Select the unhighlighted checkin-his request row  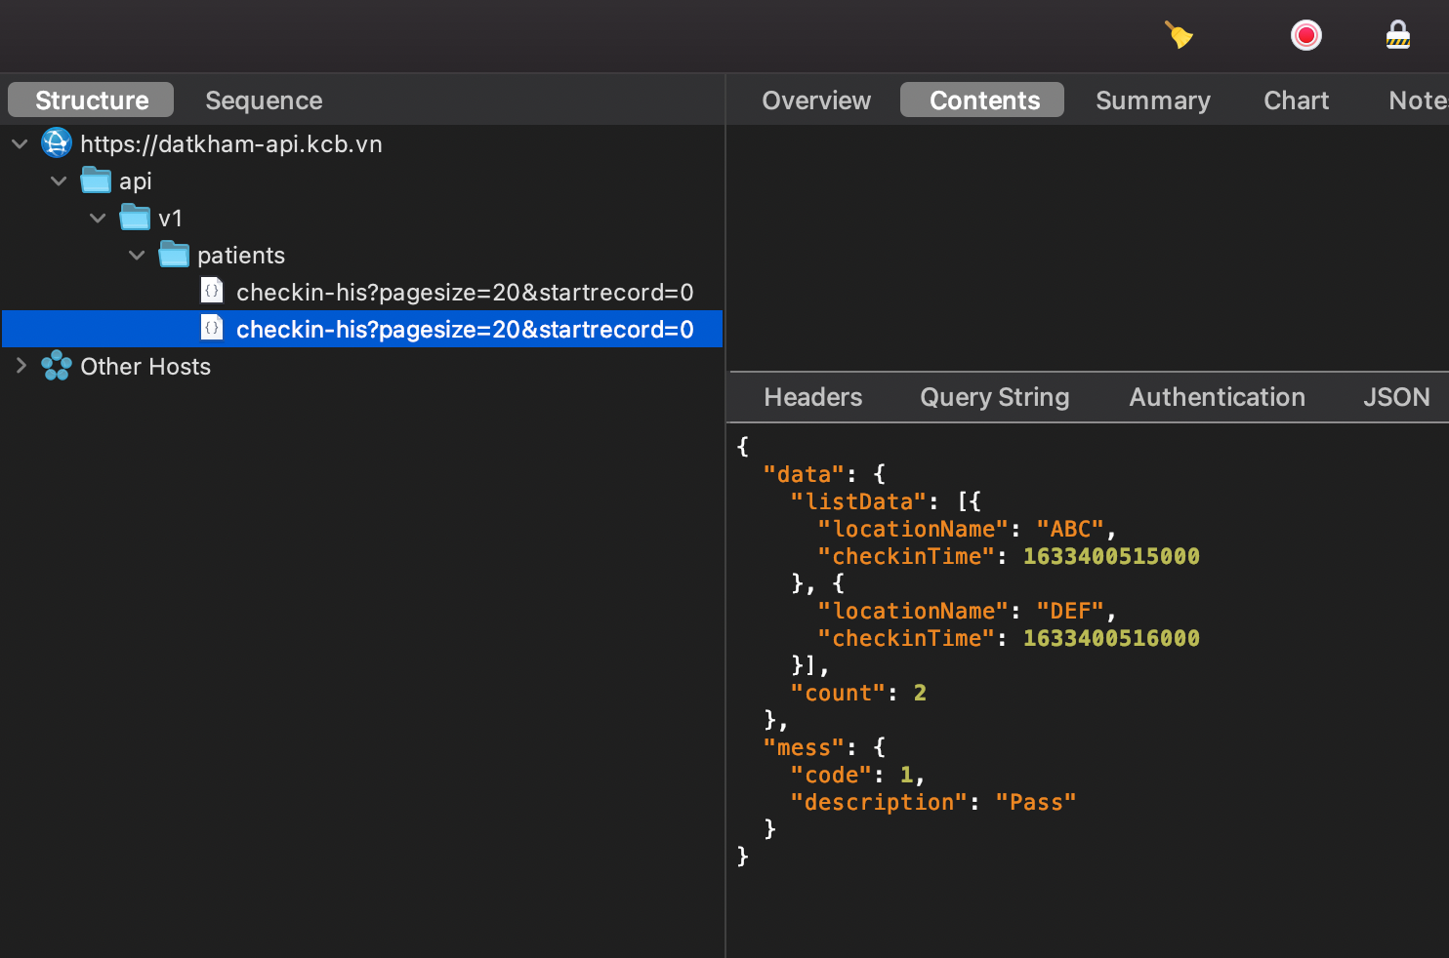[362, 292]
